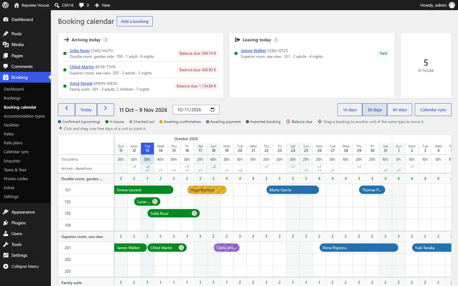
Task: Open date picker calendar icon in date field
Action: [x=213, y=110]
